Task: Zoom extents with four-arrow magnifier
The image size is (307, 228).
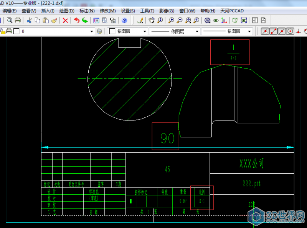Action: point(188,20)
